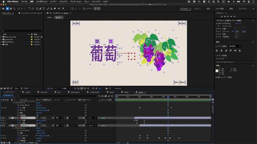Image resolution: width=257 pixels, height=144 pixels.
Task: Open the フル画質 resolution dropdown
Action: pyautogui.click(x=65, y=88)
